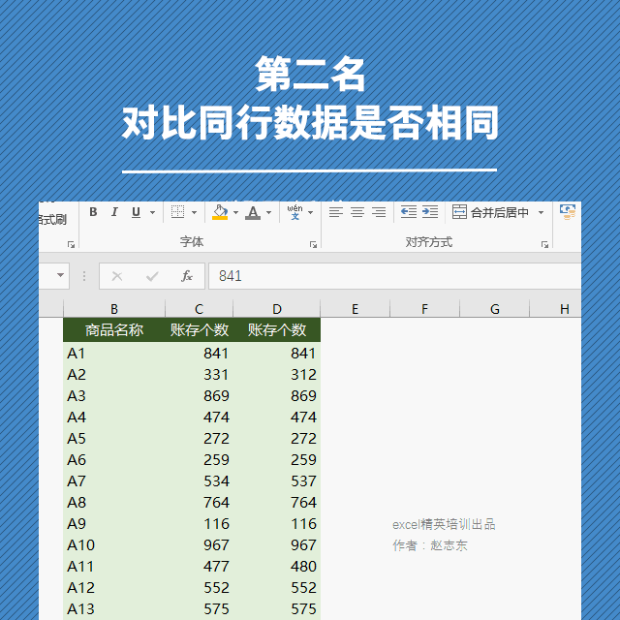Confirm formula entry checkmark icon
Image resolution: width=620 pixels, height=620 pixels.
[152, 276]
